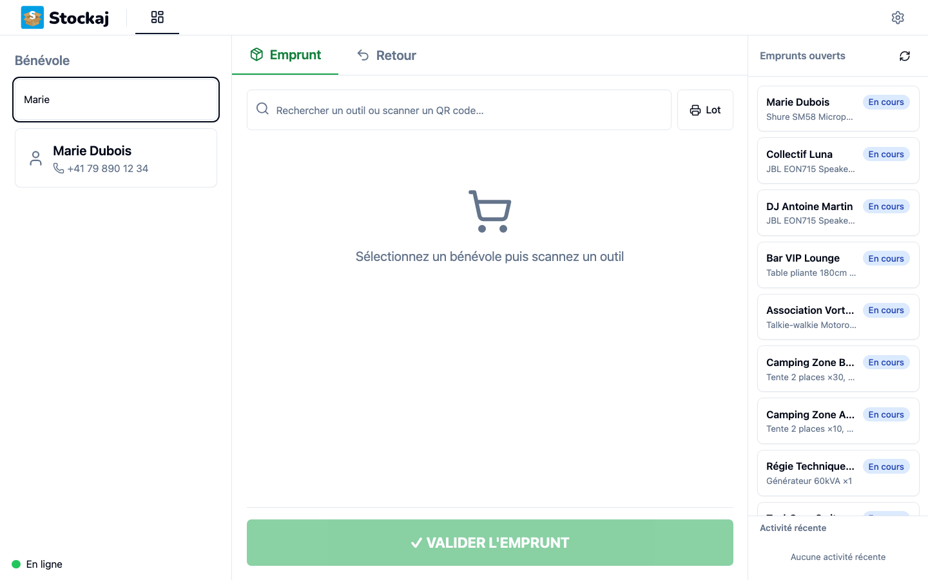Select Marie Dubois from the volunteer list
The height and width of the screenshot is (580, 928).
click(116, 158)
